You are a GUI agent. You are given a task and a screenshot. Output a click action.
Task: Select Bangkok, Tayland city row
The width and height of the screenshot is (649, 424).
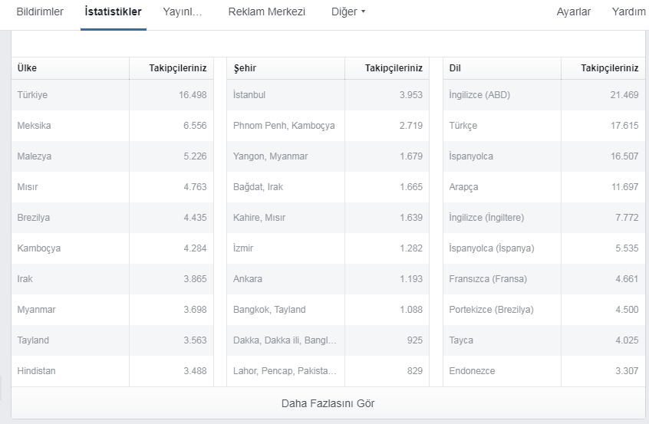pos(328,309)
